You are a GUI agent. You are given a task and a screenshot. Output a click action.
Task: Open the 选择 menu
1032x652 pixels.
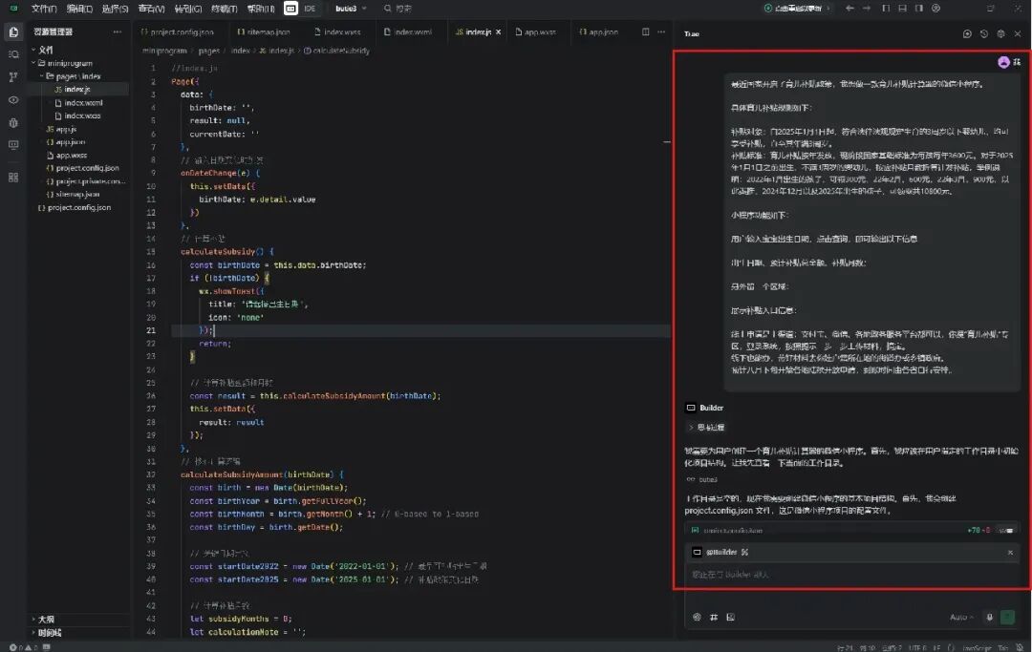pyautogui.click(x=116, y=9)
